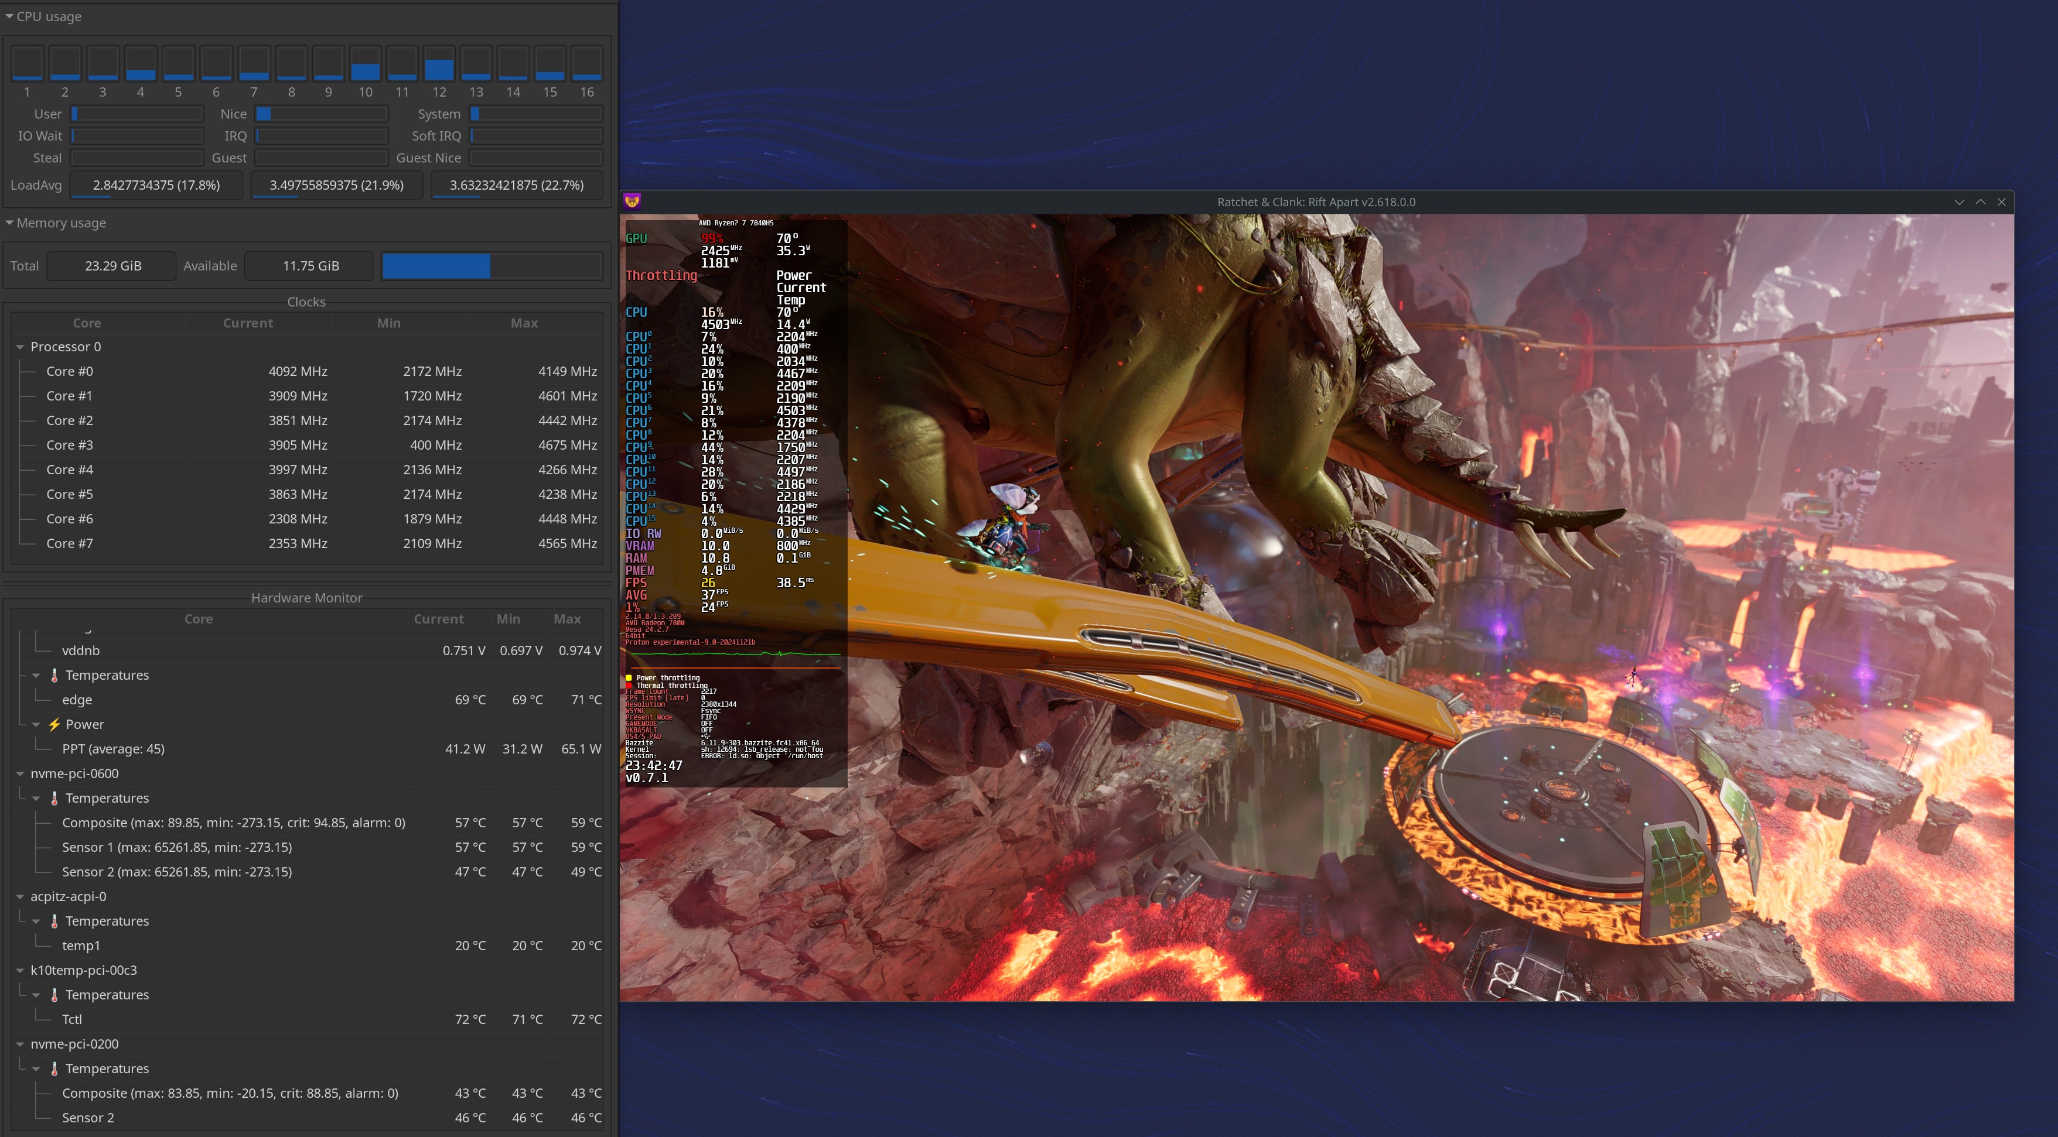Collapse the Power subtree arrow

point(36,724)
